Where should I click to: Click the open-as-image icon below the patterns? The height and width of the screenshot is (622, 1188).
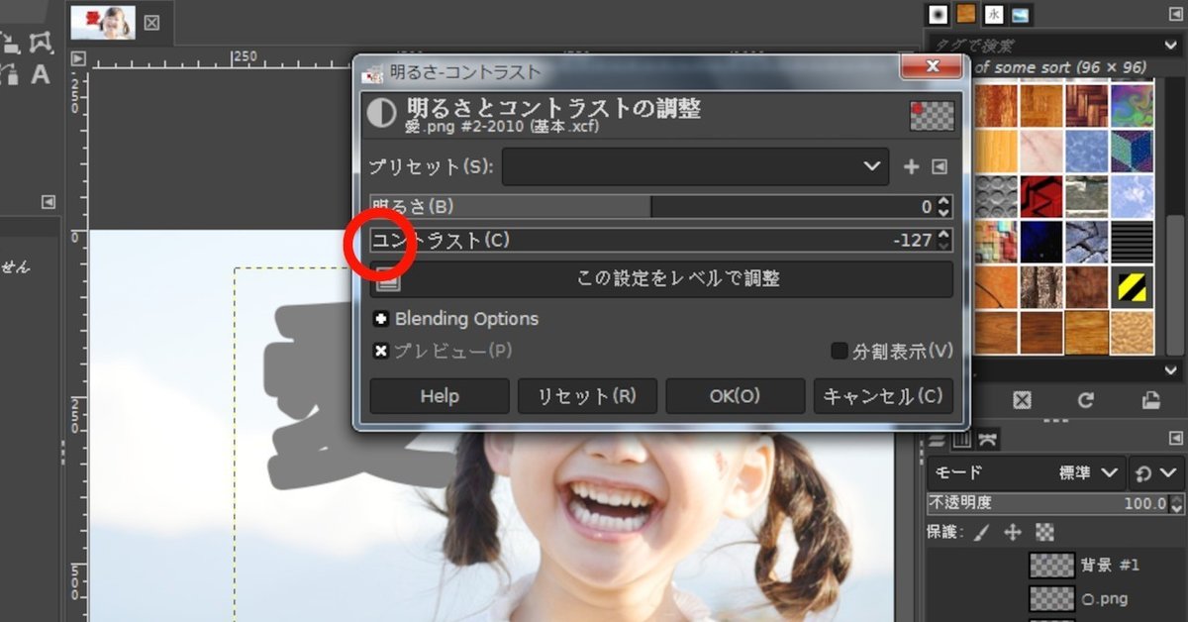[x=1150, y=400]
